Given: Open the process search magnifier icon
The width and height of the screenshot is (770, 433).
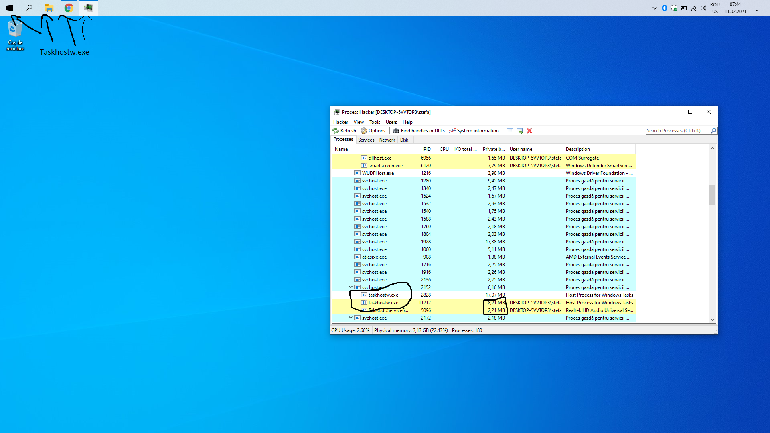Looking at the screenshot, I should [714, 131].
